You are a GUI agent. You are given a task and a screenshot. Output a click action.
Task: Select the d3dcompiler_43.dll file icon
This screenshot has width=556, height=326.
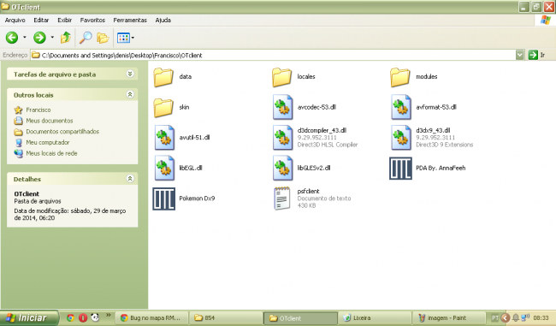pos(282,138)
